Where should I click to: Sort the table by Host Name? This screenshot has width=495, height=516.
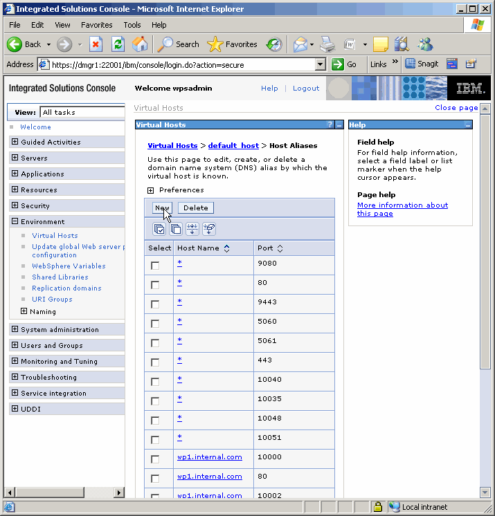coord(227,248)
